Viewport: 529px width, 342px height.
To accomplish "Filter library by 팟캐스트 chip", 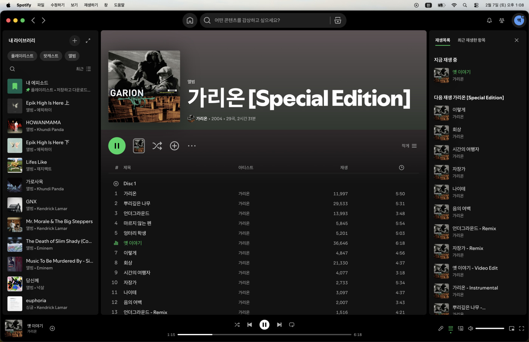I will [51, 56].
